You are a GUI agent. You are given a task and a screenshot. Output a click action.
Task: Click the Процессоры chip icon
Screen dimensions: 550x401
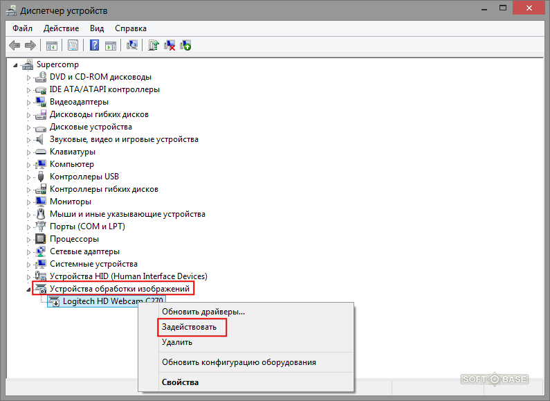[x=41, y=239]
